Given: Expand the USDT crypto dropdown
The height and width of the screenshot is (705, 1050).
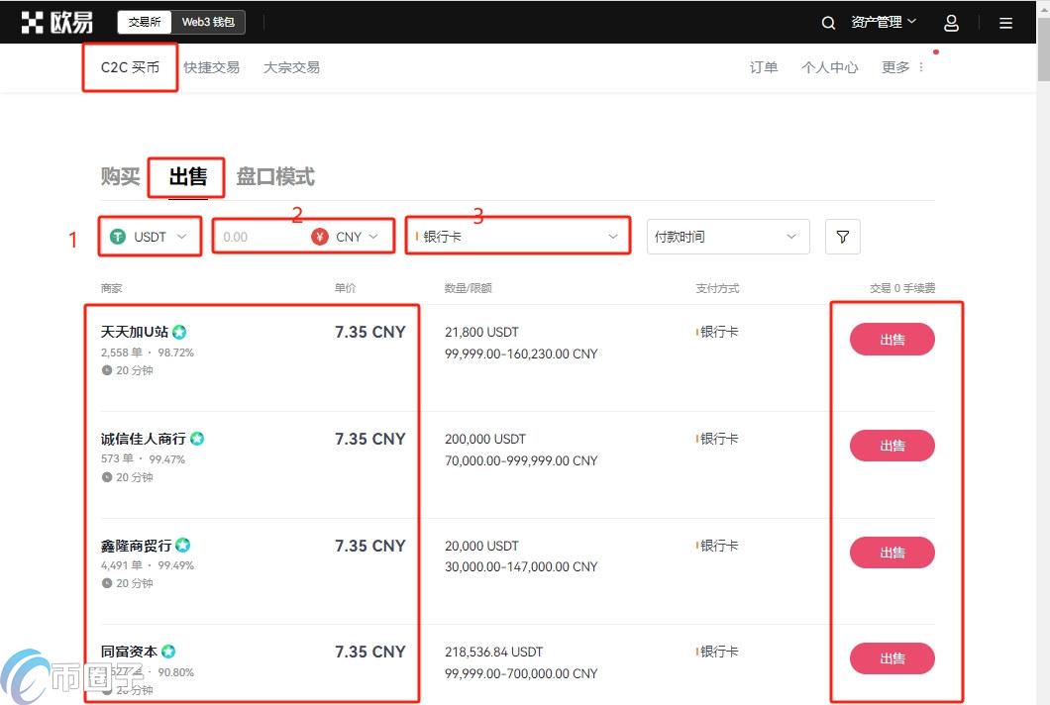Looking at the screenshot, I should coord(149,237).
